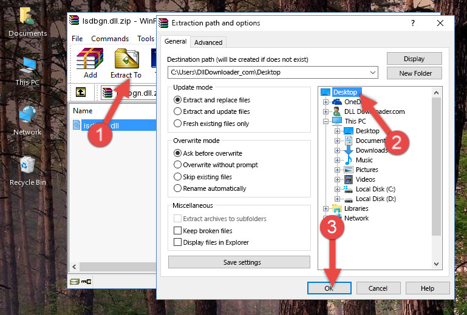Go up one folder level in WinRAR
This screenshot has width=467, height=315.
pos(81,92)
